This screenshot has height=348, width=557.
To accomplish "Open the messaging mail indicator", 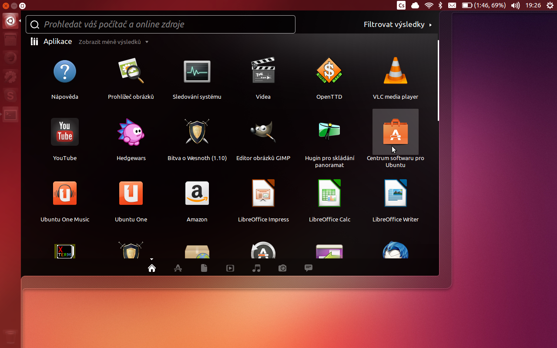I will (x=452, y=5).
